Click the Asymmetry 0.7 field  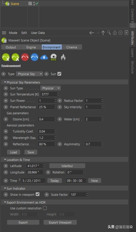pos(94,144)
